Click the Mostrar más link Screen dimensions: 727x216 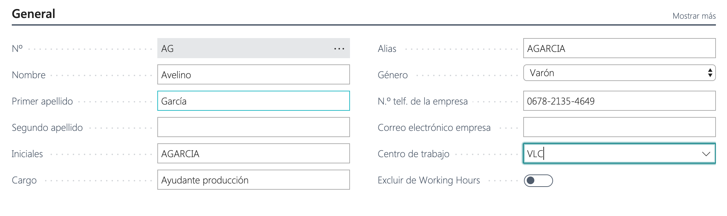(x=694, y=16)
